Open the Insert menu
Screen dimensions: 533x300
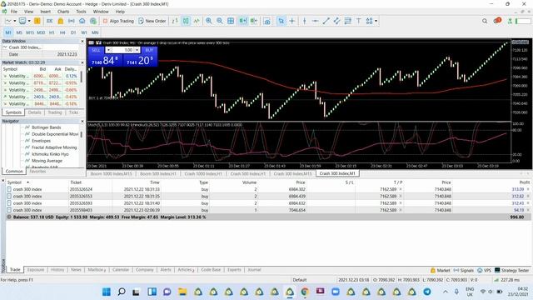pyautogui.click(x=46, y=12)
